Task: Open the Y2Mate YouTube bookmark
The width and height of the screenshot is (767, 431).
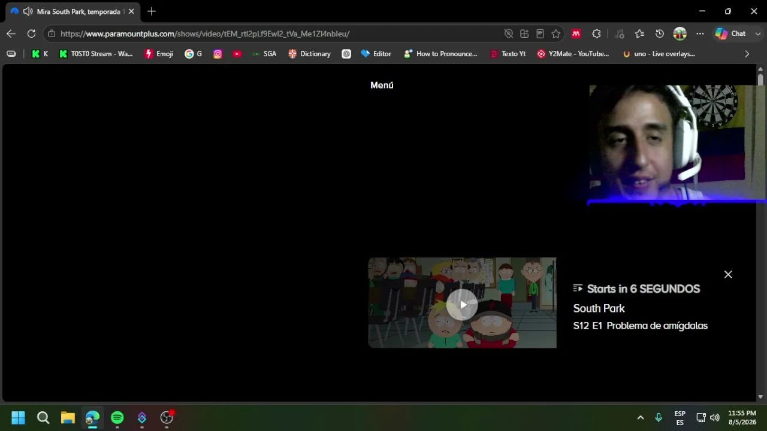Action: click(573, 54)
